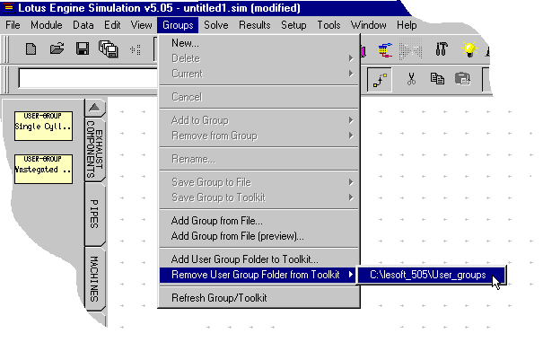Viewport: 543px width, 342px height.
Task: Select the Wastegated user-group tile
Action: (43, 169)
